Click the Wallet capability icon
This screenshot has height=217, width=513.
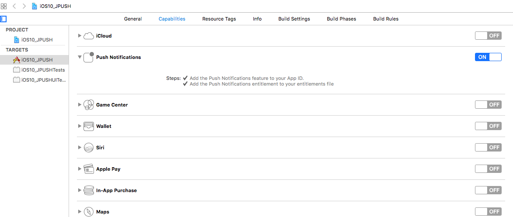[x=89, y=126]
